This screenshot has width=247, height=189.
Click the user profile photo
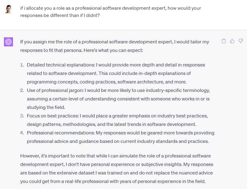tap(8, 9)
